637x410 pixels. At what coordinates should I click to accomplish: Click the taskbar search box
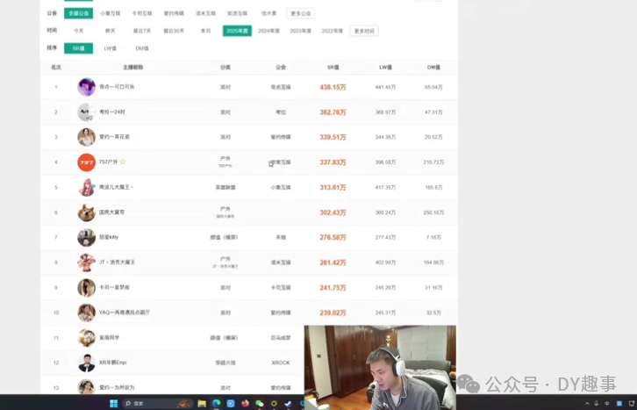point(156,403)
